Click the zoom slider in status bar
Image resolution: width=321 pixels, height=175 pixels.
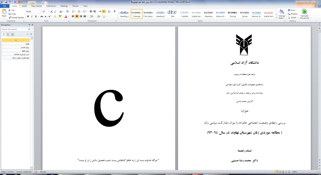(x=309, y=172)
